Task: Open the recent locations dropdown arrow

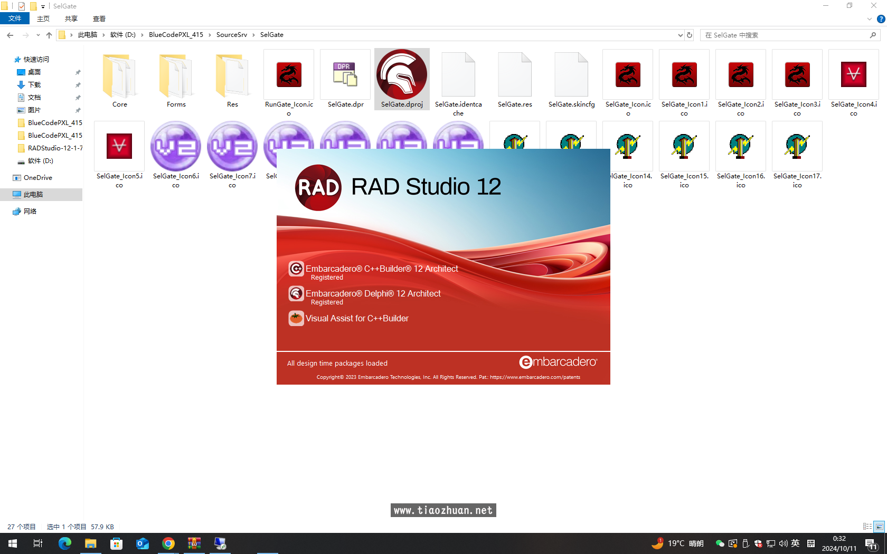Action: (38, 35)
